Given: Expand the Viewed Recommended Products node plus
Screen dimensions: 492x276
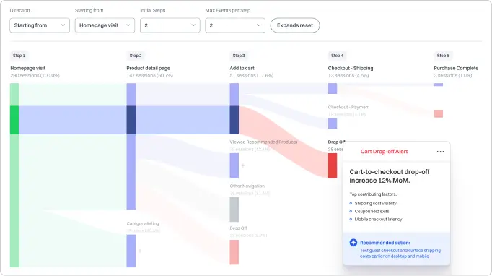Looking at the screenshot, I should pos(243,165).
